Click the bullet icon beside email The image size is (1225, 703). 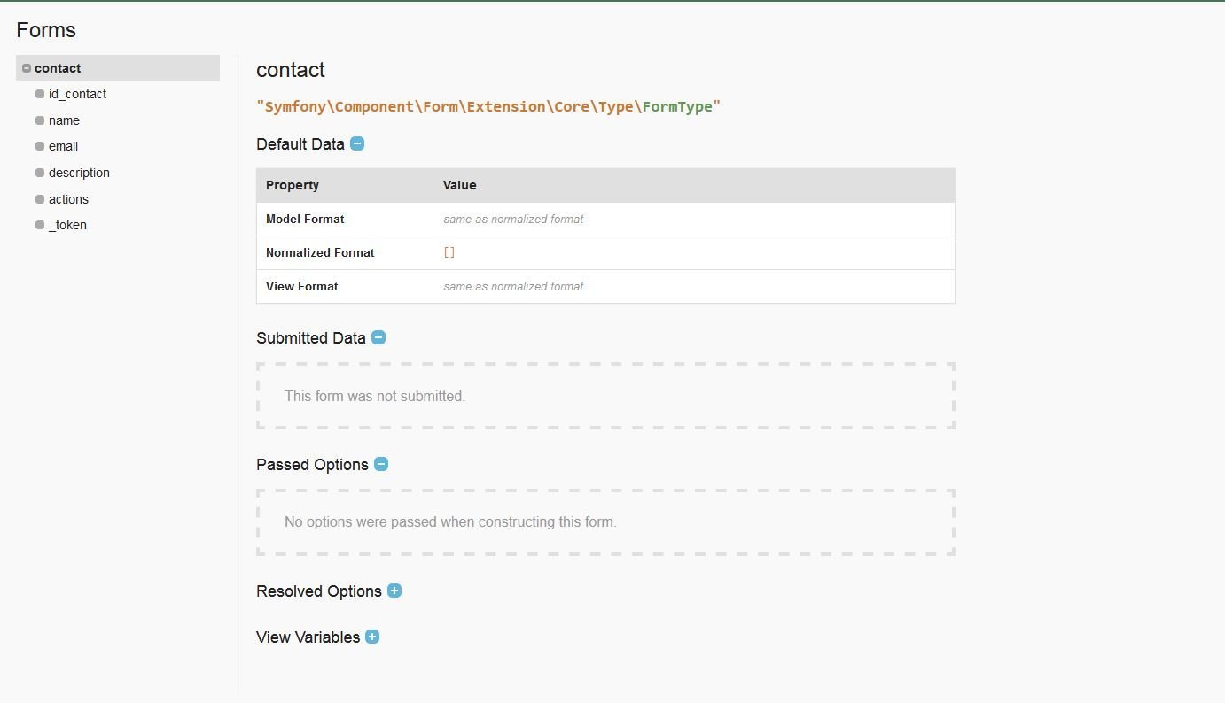tap(40, 146)
